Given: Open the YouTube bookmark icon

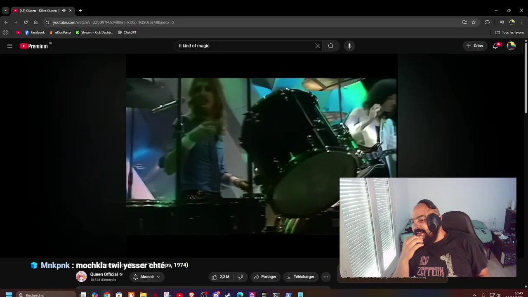Looking at the screenshot, I should [x=18, y=32].
